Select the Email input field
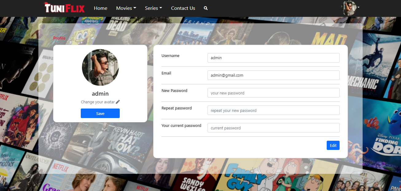The image size is (401, 191). pos(273,75)
